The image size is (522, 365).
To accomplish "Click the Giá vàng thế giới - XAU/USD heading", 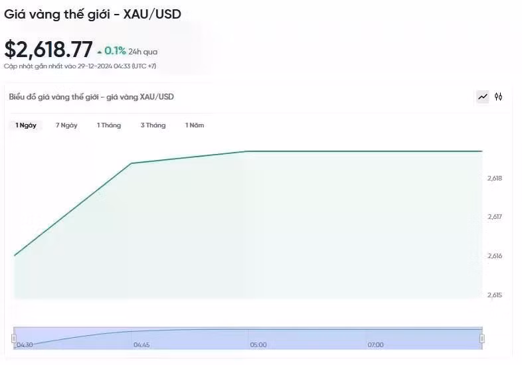I will [x=93, y=13].
